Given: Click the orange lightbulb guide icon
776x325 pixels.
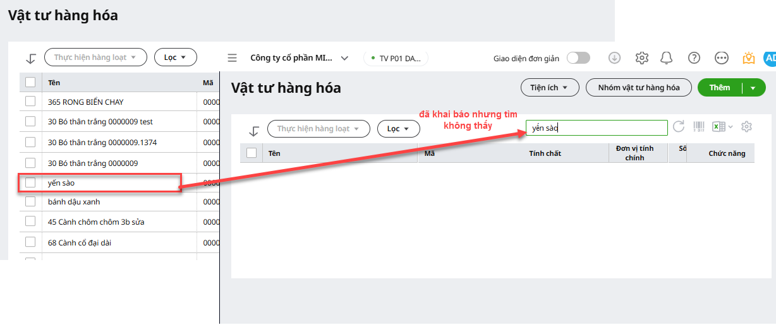Looking at the screenshot, I should (748, 58).
